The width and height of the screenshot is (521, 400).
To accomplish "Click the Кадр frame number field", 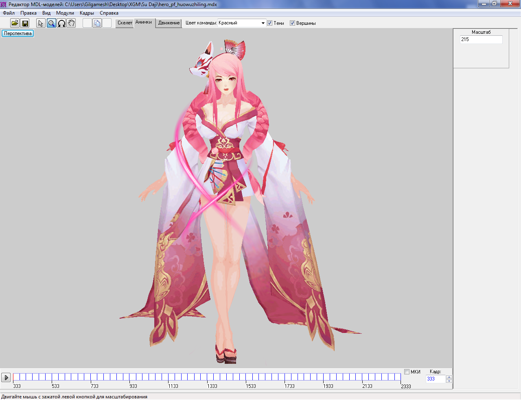I will click(436, 379).
